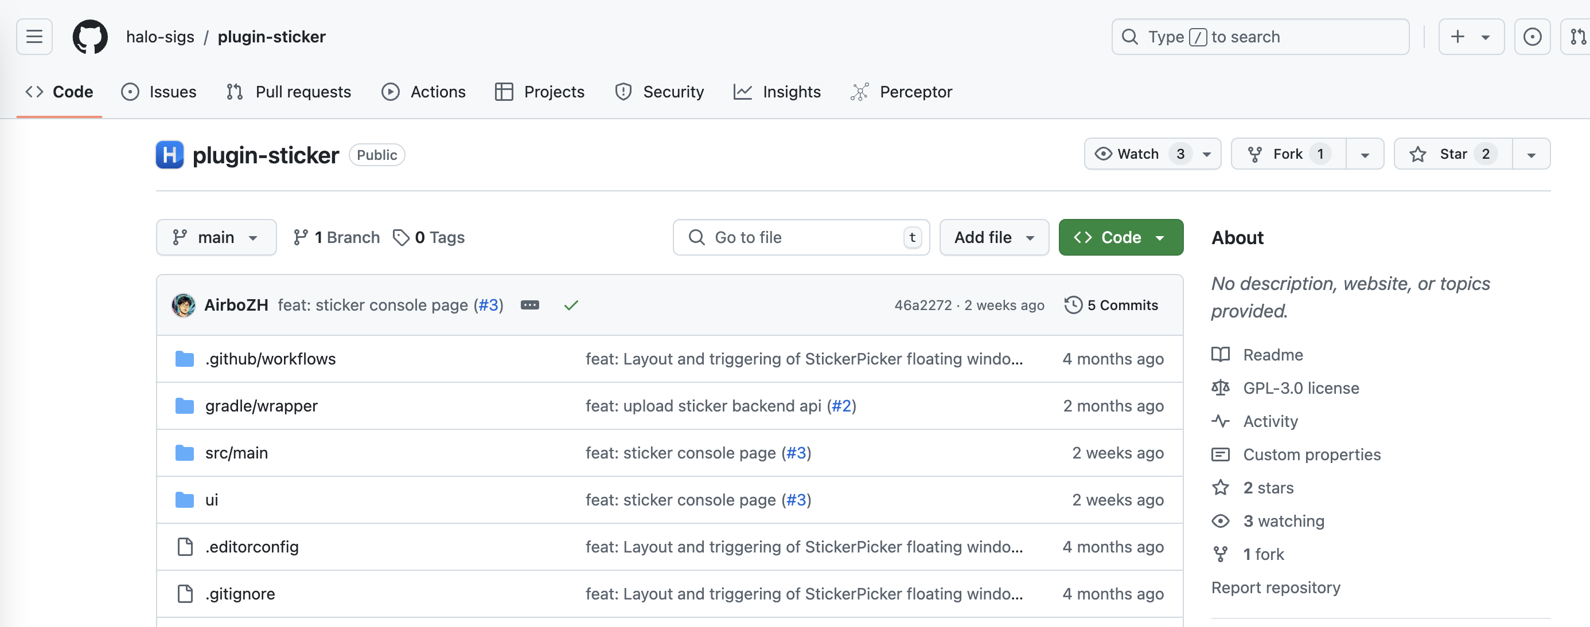Open the halo-sigs organization link
This screenshot has height=627, width=1590.
click(x=160, y=37)
